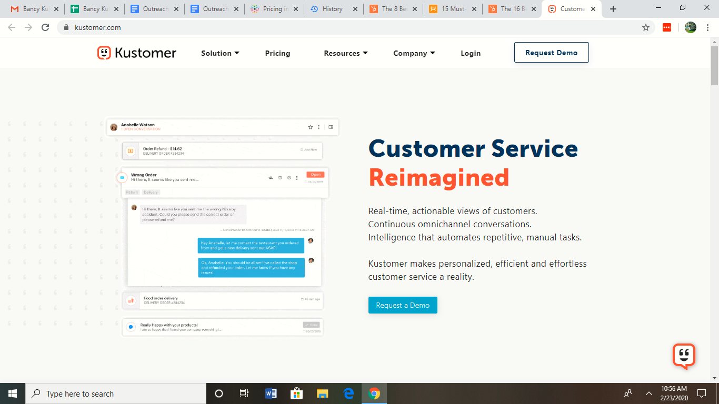This screenshot has height=404, width=719.
Task: Close the 'The 8 Bes' tab
Action: click(x=415, y=9)
